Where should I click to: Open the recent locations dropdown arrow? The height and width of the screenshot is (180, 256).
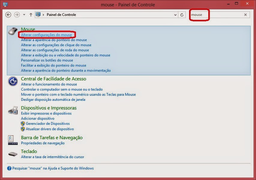pos(24,15)
